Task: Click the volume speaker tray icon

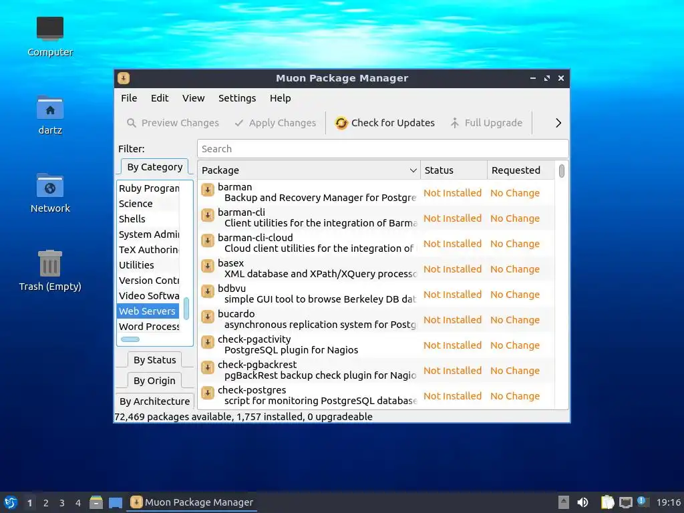Action: click(582, 502)
